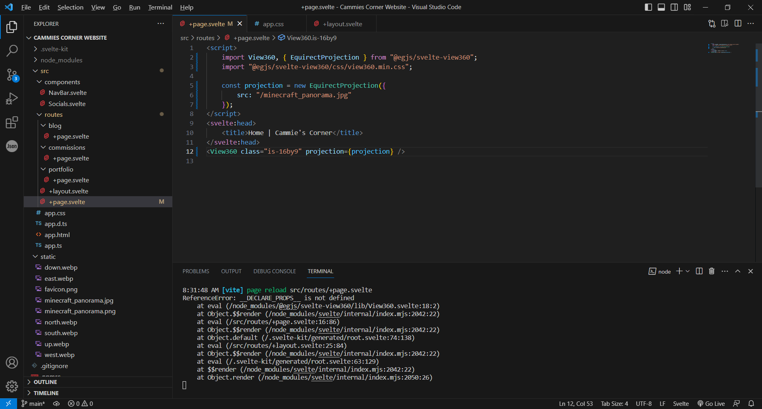
Task: Start the Go Live server
Action: click(x=711, y=403)
